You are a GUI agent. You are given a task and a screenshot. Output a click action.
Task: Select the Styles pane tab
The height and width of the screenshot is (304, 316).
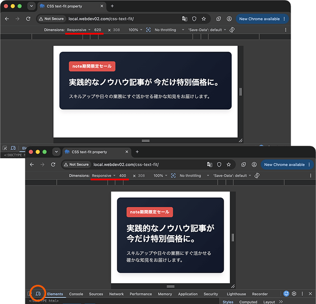click(228, 302)
